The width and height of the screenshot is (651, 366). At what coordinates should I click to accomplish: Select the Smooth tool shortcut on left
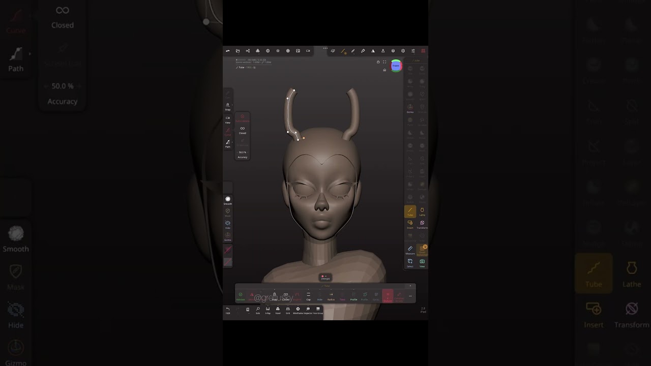(x=228, y=201)
